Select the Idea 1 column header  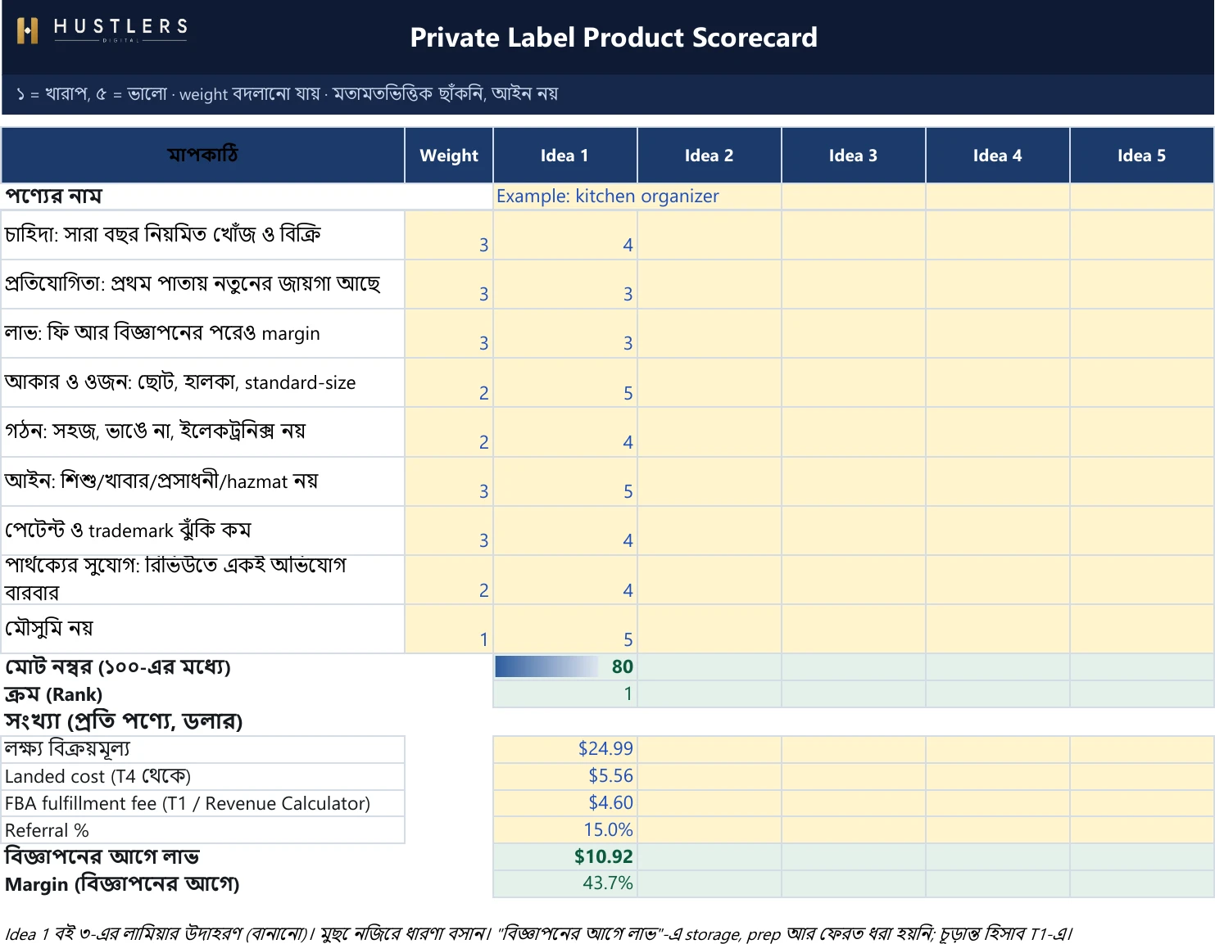click(x=564, y=156)
